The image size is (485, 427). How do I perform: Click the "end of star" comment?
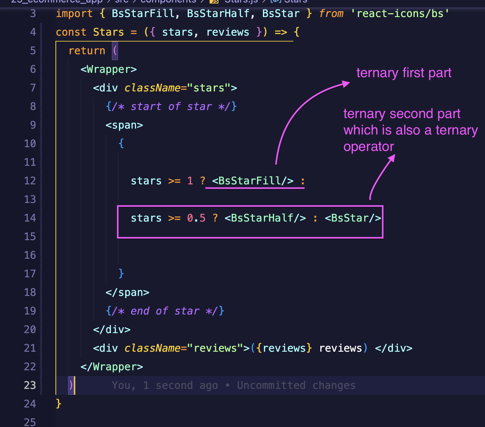pyautogui.click(x=165, y=311)
